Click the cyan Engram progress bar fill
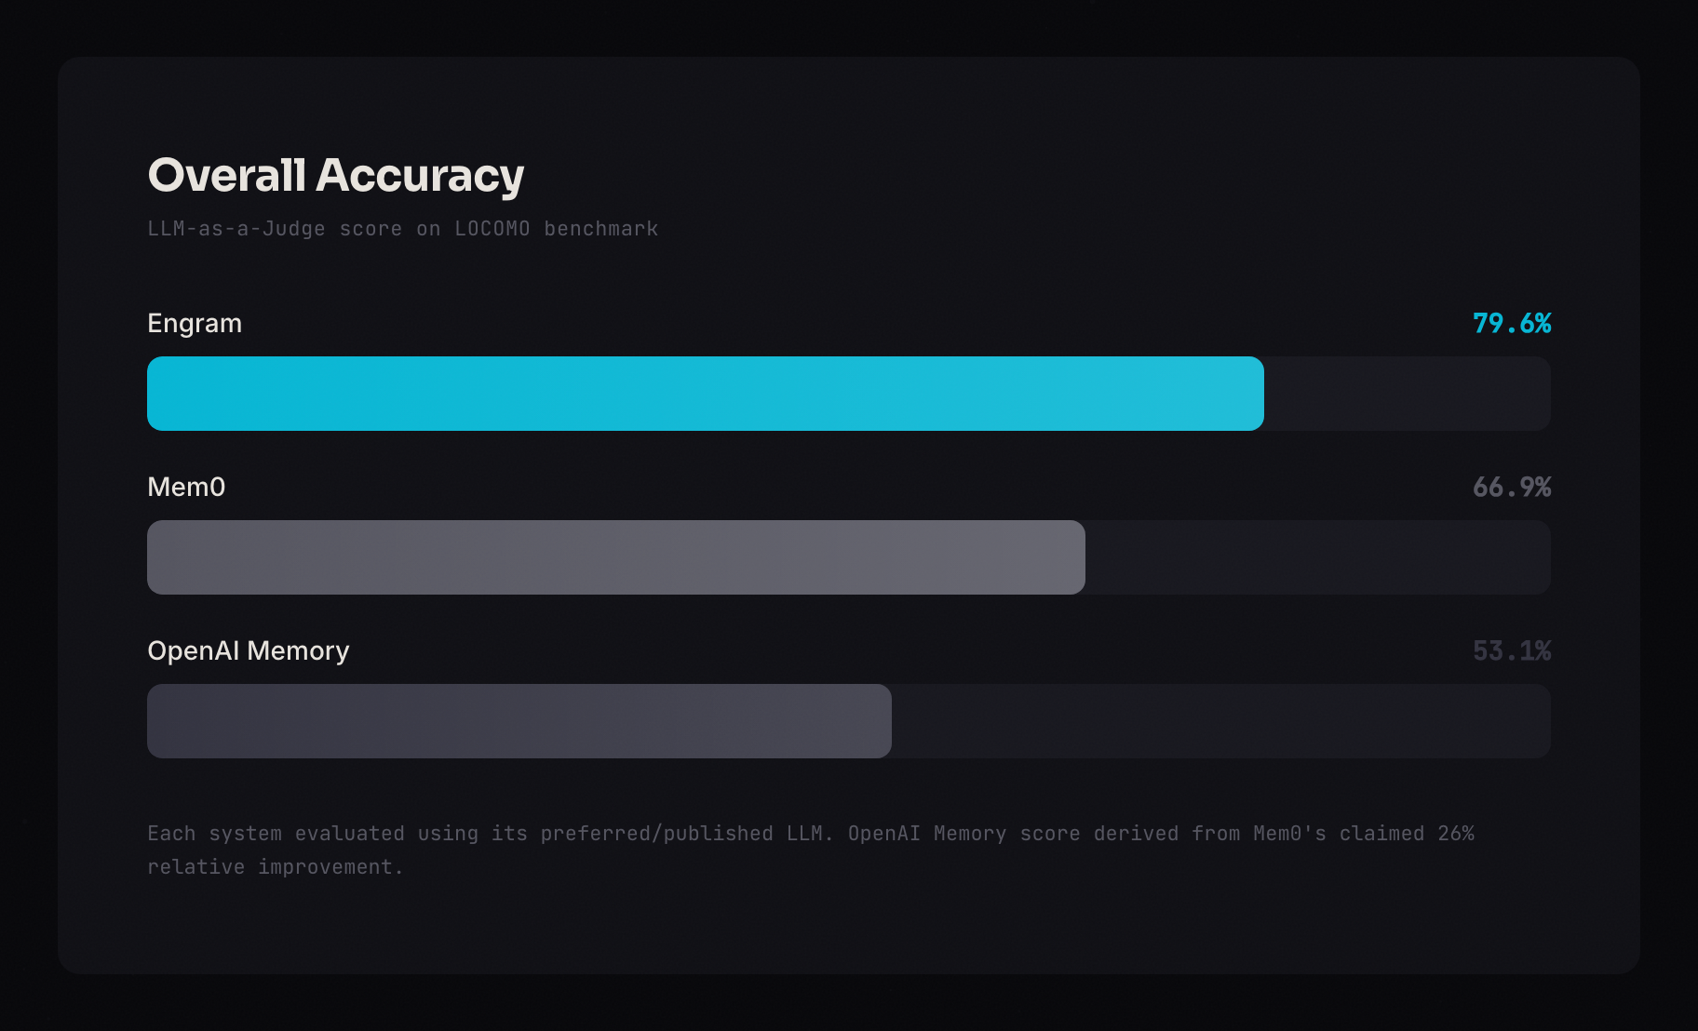Screen dimensions: 1698x1031 coord(705,394)
